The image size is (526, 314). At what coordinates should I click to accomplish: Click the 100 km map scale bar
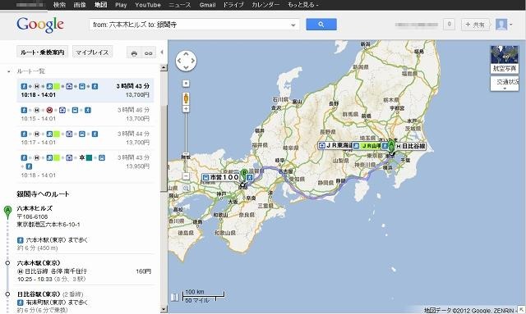pyautogui.click(x=203, y=295)
